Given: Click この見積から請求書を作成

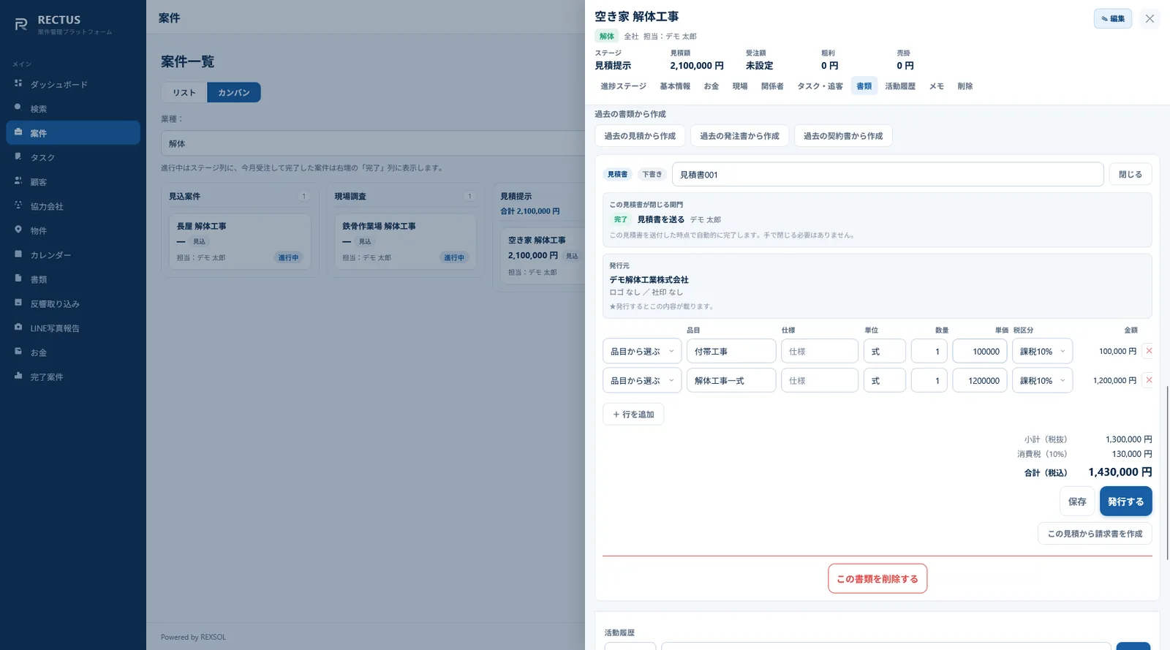Looking at the screenshot, I should click(x=1095, y=534).
